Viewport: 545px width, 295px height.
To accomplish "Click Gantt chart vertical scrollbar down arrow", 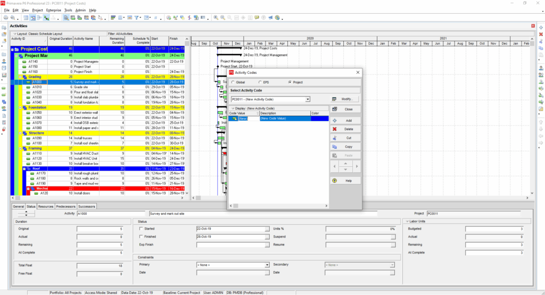I will point(532,193).
